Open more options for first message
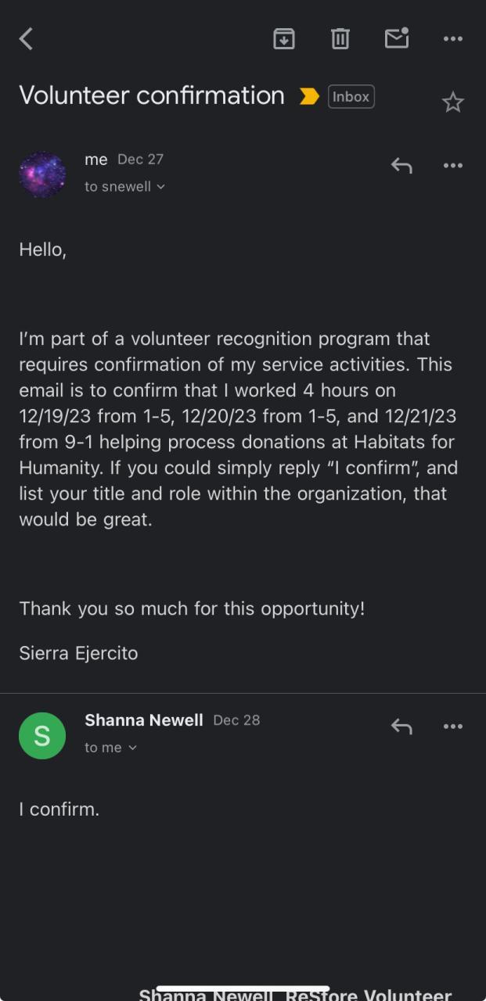 point(453,165)
